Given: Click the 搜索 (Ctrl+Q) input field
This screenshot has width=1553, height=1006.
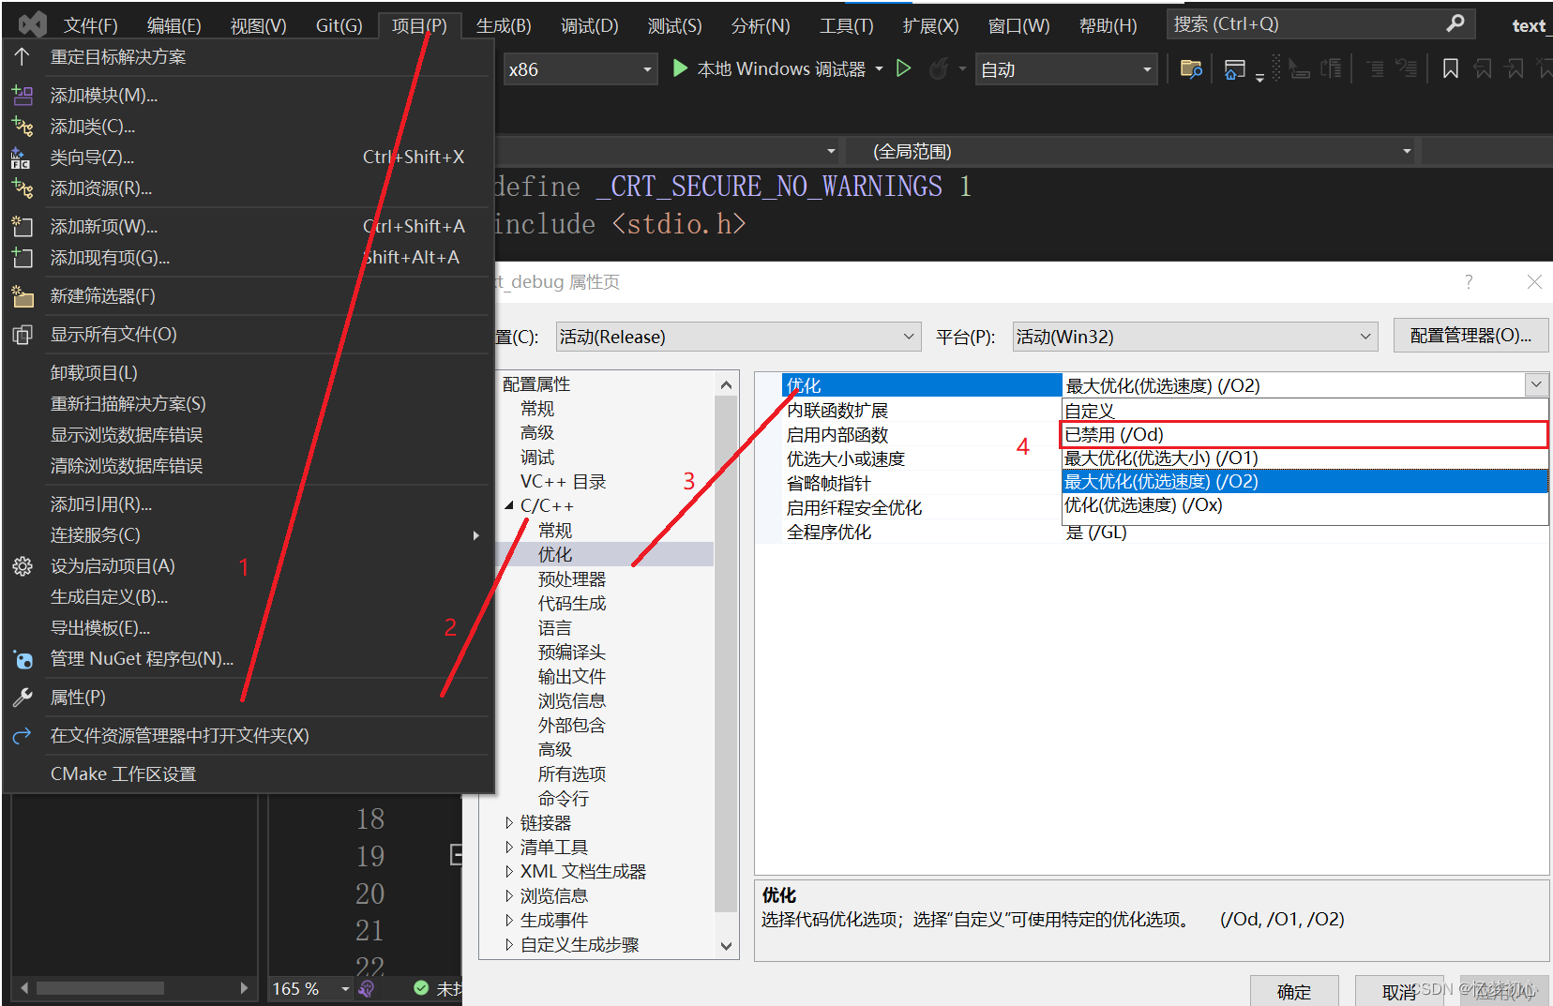Looking at the screenshot, I should (x=1320, y=23).
